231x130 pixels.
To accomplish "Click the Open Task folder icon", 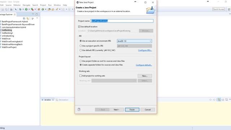I will point(53,9).
